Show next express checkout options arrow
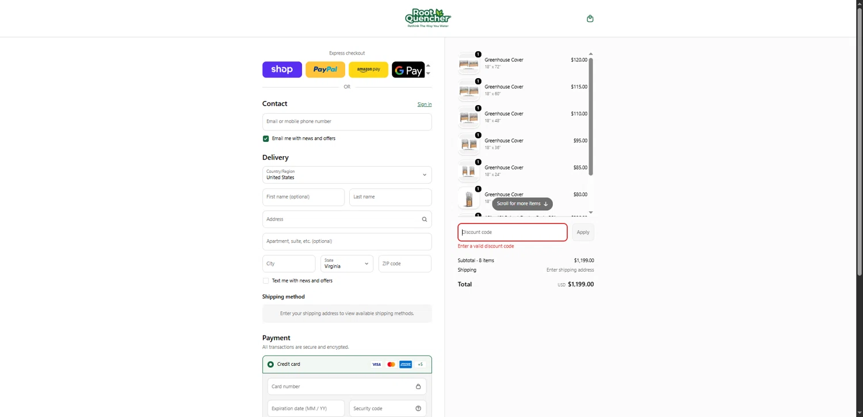 tap(428, 74)
